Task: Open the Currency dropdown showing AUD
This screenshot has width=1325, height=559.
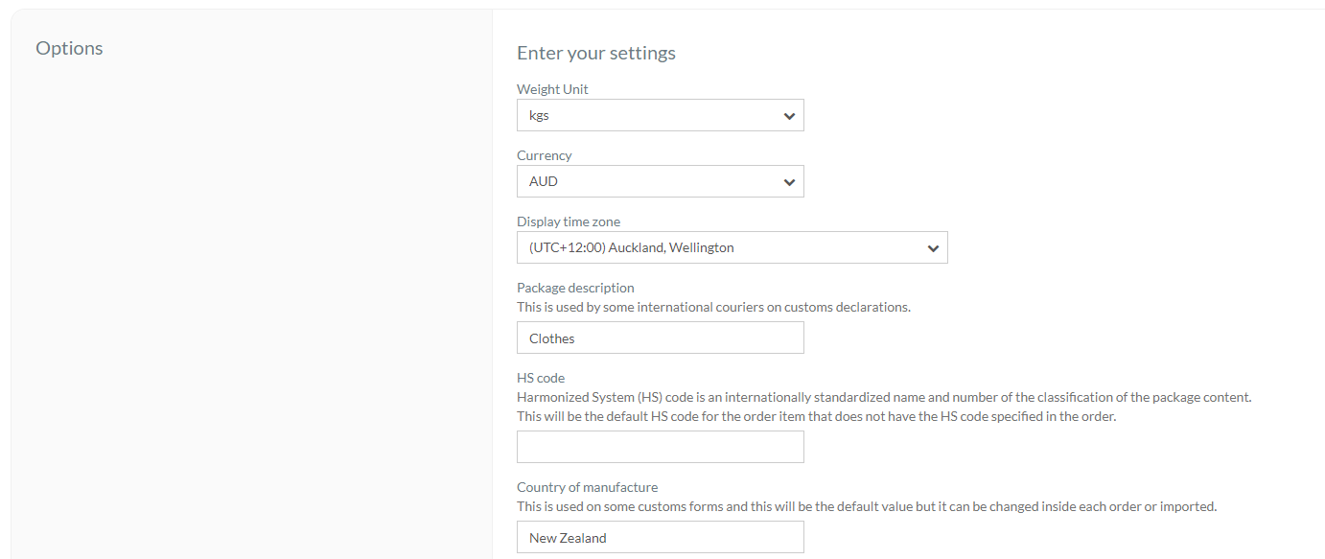Action: (661, 181)
